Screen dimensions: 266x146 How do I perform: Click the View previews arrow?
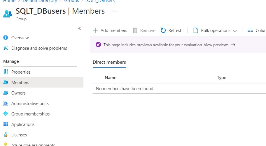pos(233,45)
